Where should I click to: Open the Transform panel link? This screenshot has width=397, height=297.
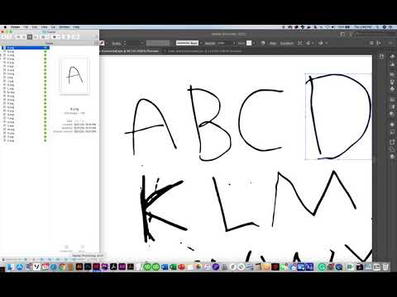pyautogui.click(x=287, y=43)
